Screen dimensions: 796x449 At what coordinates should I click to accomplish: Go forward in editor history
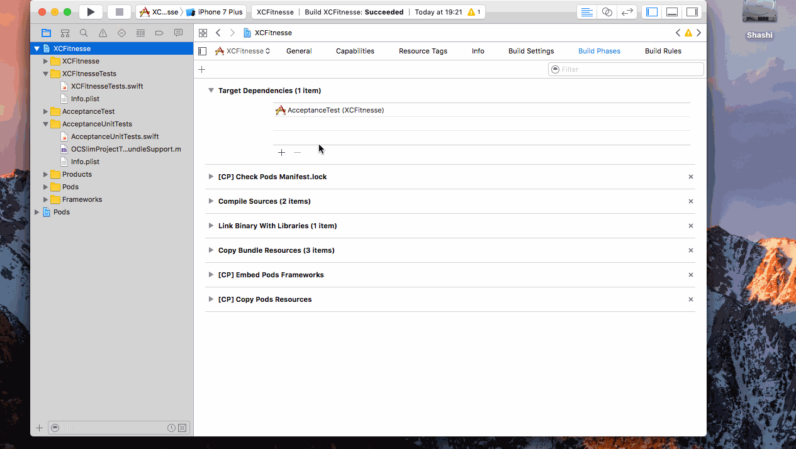(x=232, y=33)
